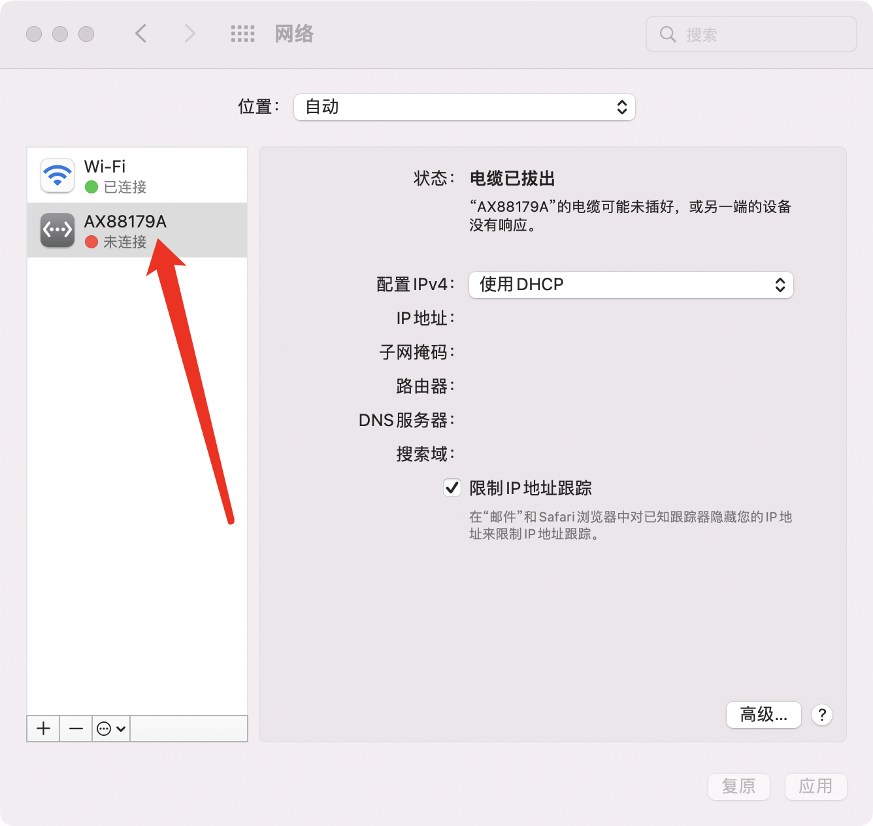Click the 限制 IP 地址跟踪 label
Screen dimensions: 873x826
click(531, 488)
